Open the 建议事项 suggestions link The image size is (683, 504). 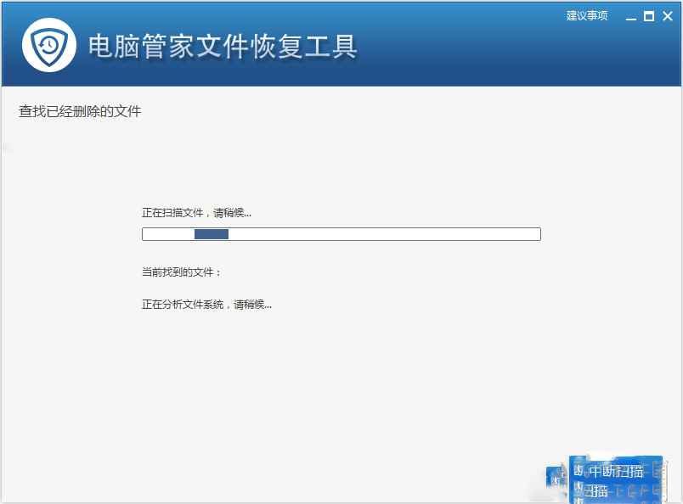click(x=585, y=15)
